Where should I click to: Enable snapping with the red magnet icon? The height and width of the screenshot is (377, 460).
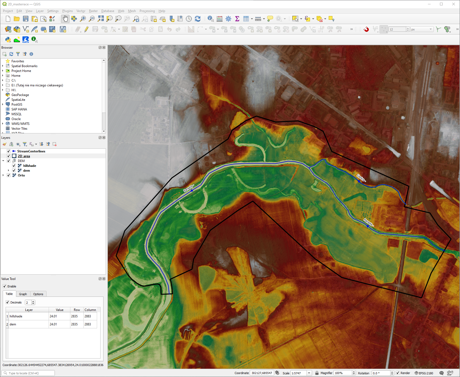click(366, 29)
